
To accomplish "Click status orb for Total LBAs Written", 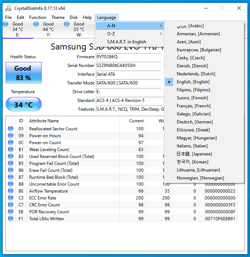I will pos(11,218).
